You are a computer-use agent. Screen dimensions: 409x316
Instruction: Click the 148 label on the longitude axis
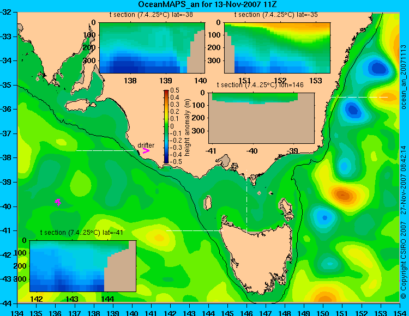tap(285, 313)
